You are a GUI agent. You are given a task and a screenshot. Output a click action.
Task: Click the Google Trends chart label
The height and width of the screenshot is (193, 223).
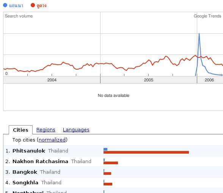[207, 16]
